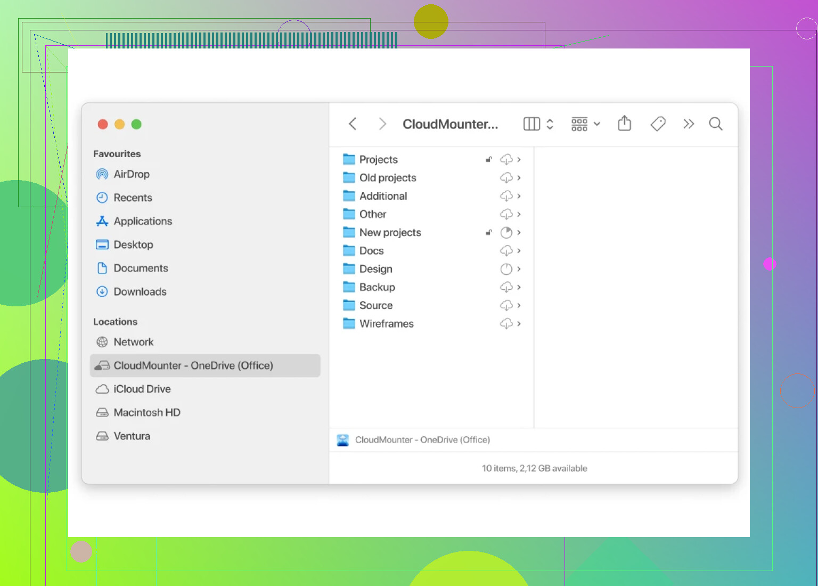
Task: Open the Group By grid icon
Action: [x=579, y=124]
